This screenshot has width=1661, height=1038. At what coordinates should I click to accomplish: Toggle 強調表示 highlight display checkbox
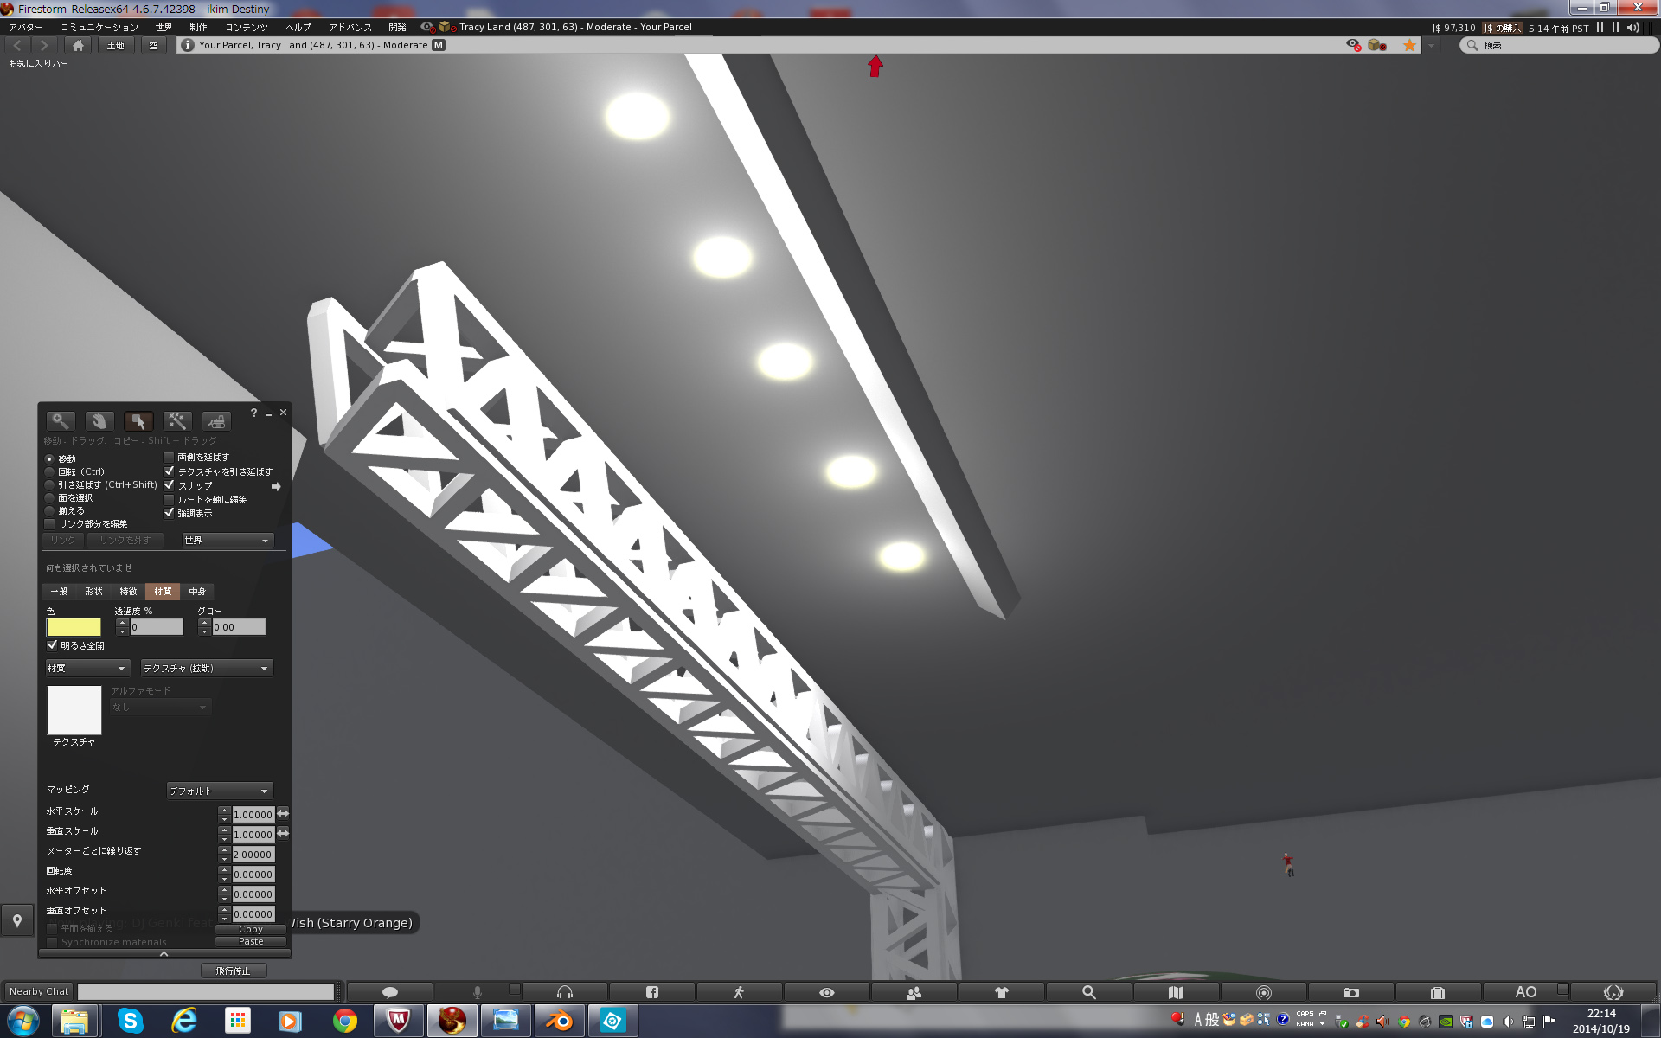click(x=169, y=513)
